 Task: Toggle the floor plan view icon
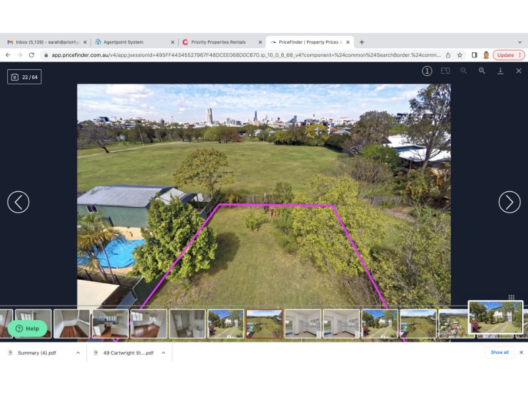445,71
